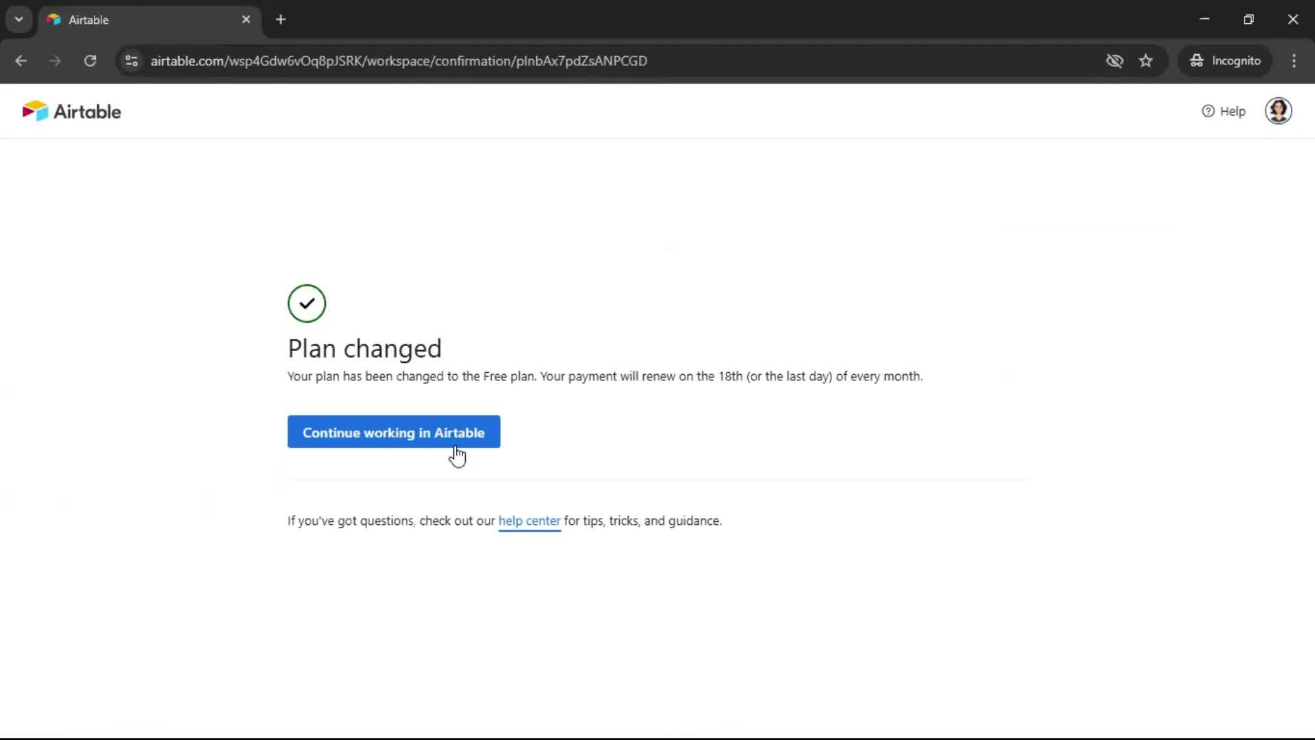Click the plan changed to Free description text
1315x740 pixels.
click(x=605, y=376)
